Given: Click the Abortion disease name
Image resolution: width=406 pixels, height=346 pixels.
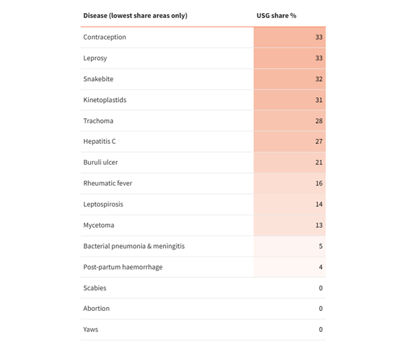Looking at the screenshot, I should 96,309.
